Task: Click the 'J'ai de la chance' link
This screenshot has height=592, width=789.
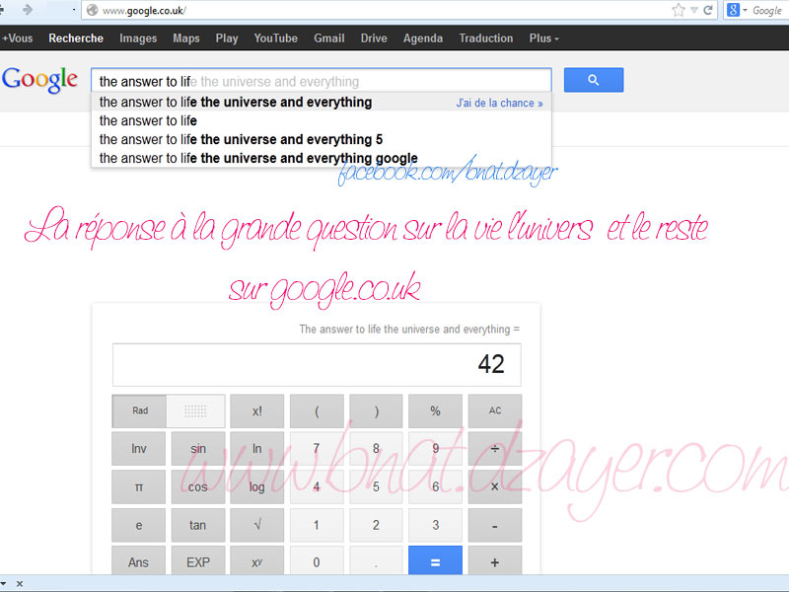Action: [499, 104]
